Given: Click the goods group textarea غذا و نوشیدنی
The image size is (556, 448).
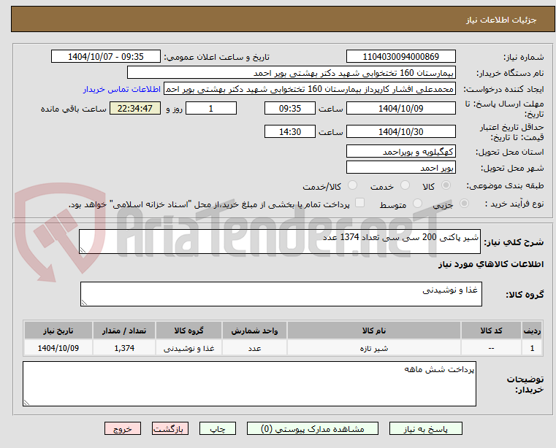Looking at the screenshot, I should 281,294.
